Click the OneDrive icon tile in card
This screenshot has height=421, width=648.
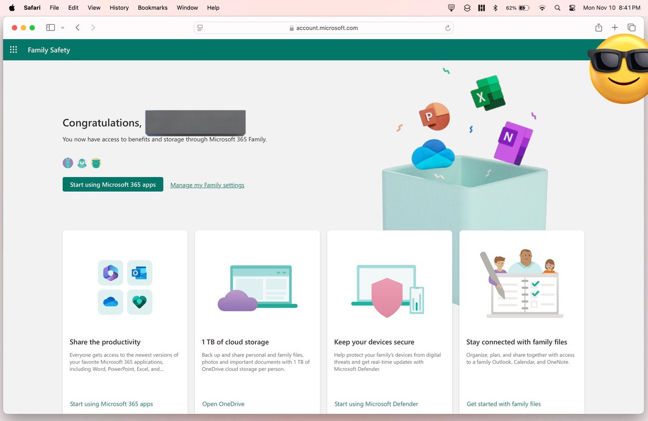[111, 302]
